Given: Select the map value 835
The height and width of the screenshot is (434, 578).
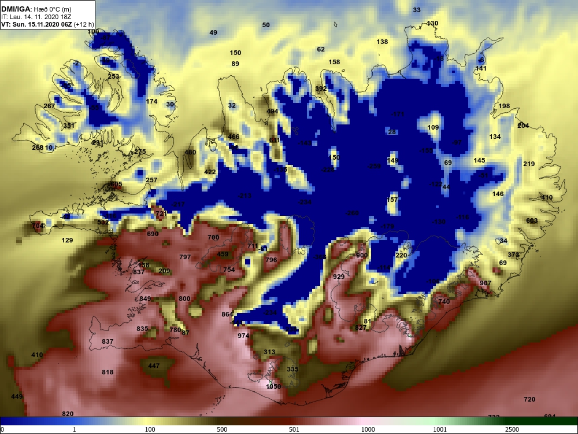Looking at the screenshot, I should [142, 329].
